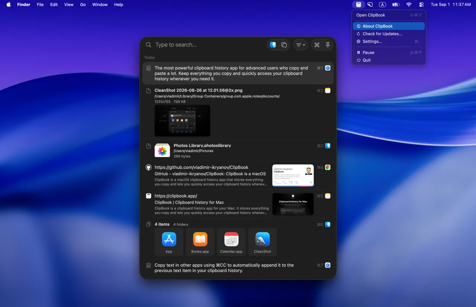Open the View menu
The height and width of the screenshot is (307, 476).
pos(69,4)
